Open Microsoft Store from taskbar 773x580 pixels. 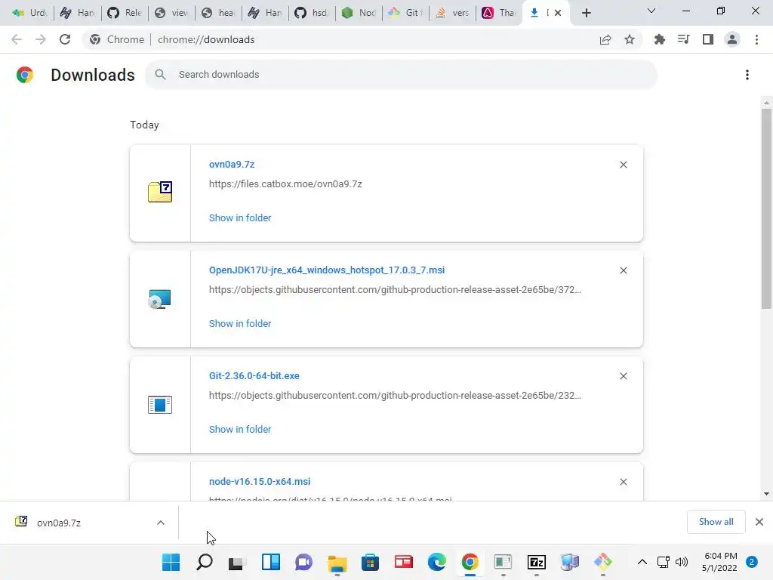[370, 562]
